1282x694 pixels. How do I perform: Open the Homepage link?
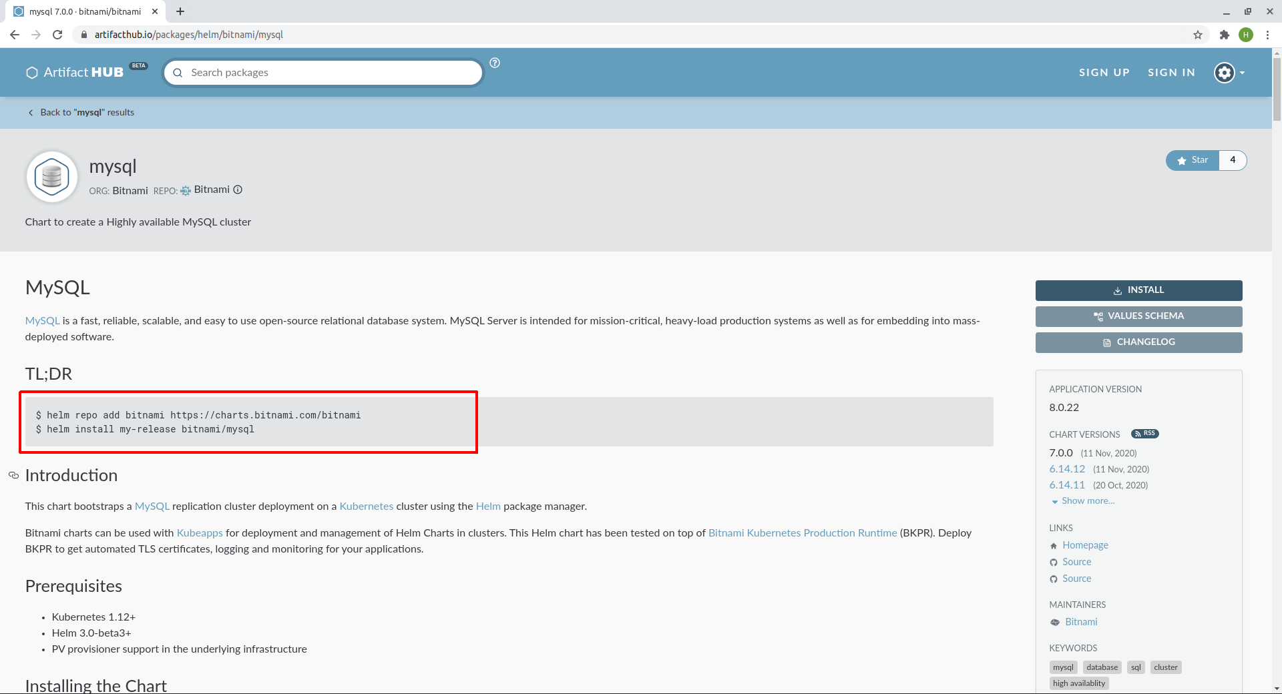[x=1085, y=545]
